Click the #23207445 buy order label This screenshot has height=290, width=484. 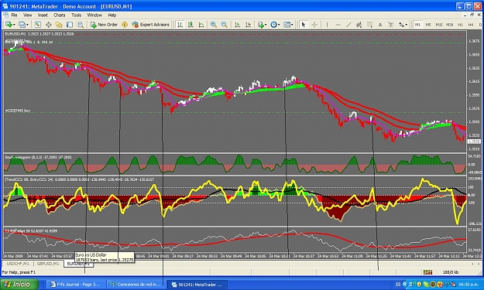tap(18, 111)
